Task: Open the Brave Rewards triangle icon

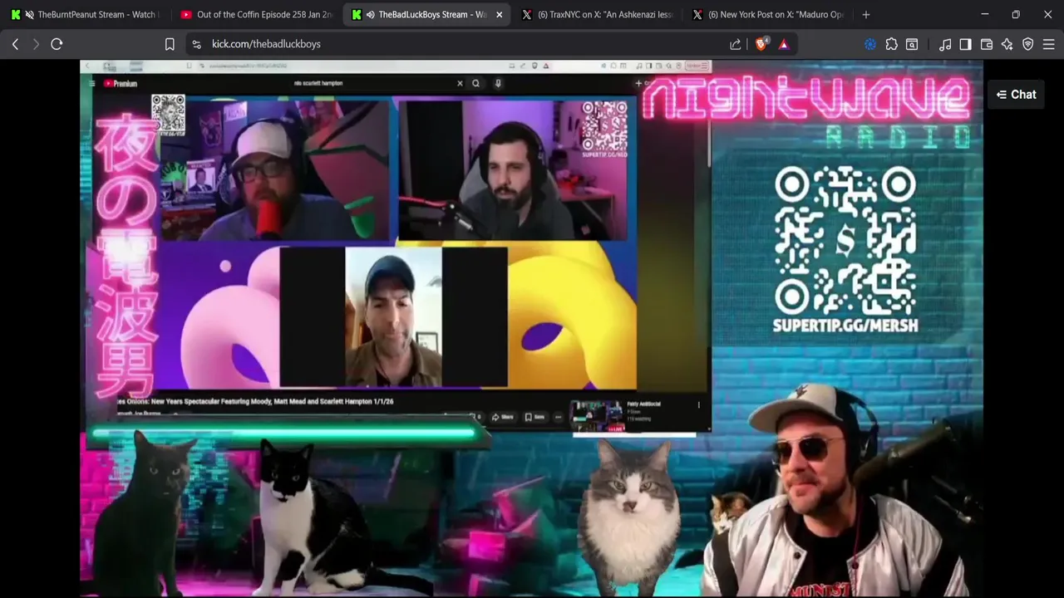Action: click(x=784, y=44)
